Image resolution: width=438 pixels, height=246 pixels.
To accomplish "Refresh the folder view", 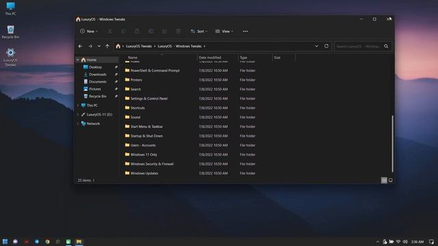I will 326,46.
